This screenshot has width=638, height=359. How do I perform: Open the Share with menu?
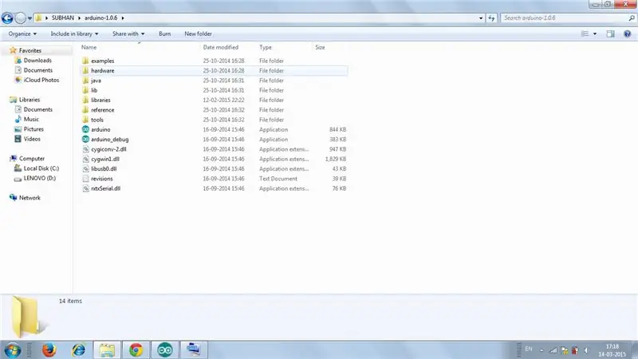point(128,34)
